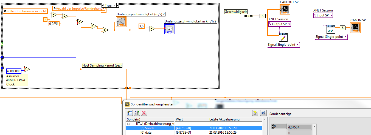Click the Sondenanzeige label
This screenshot has width=371, height=135.
coord(280,114)
